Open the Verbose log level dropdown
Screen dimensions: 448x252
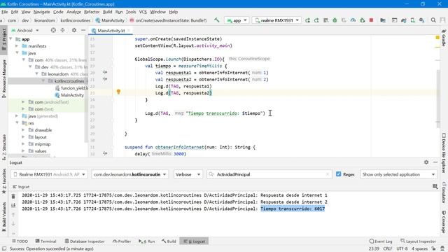(x=188, y=174)
